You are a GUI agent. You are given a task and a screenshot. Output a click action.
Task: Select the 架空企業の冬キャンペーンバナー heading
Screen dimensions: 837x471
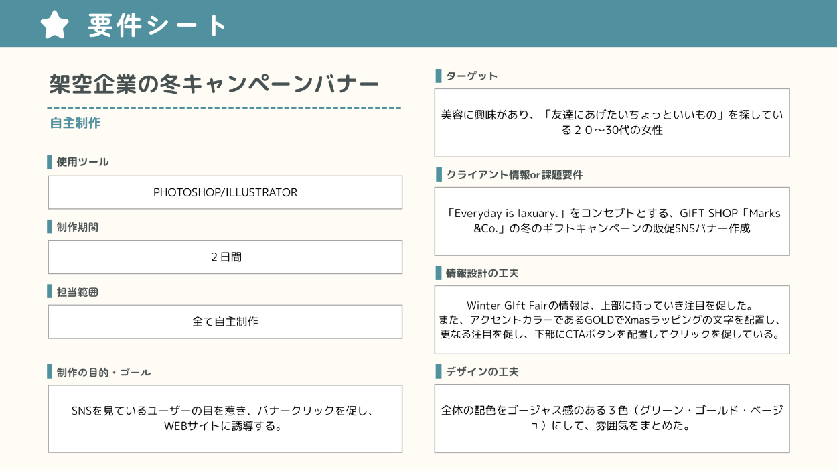[214, 84]
